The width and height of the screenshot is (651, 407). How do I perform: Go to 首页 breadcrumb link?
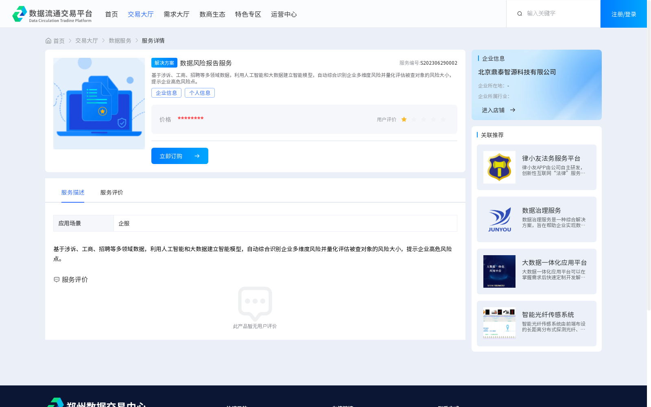click(x=59, y=41)
